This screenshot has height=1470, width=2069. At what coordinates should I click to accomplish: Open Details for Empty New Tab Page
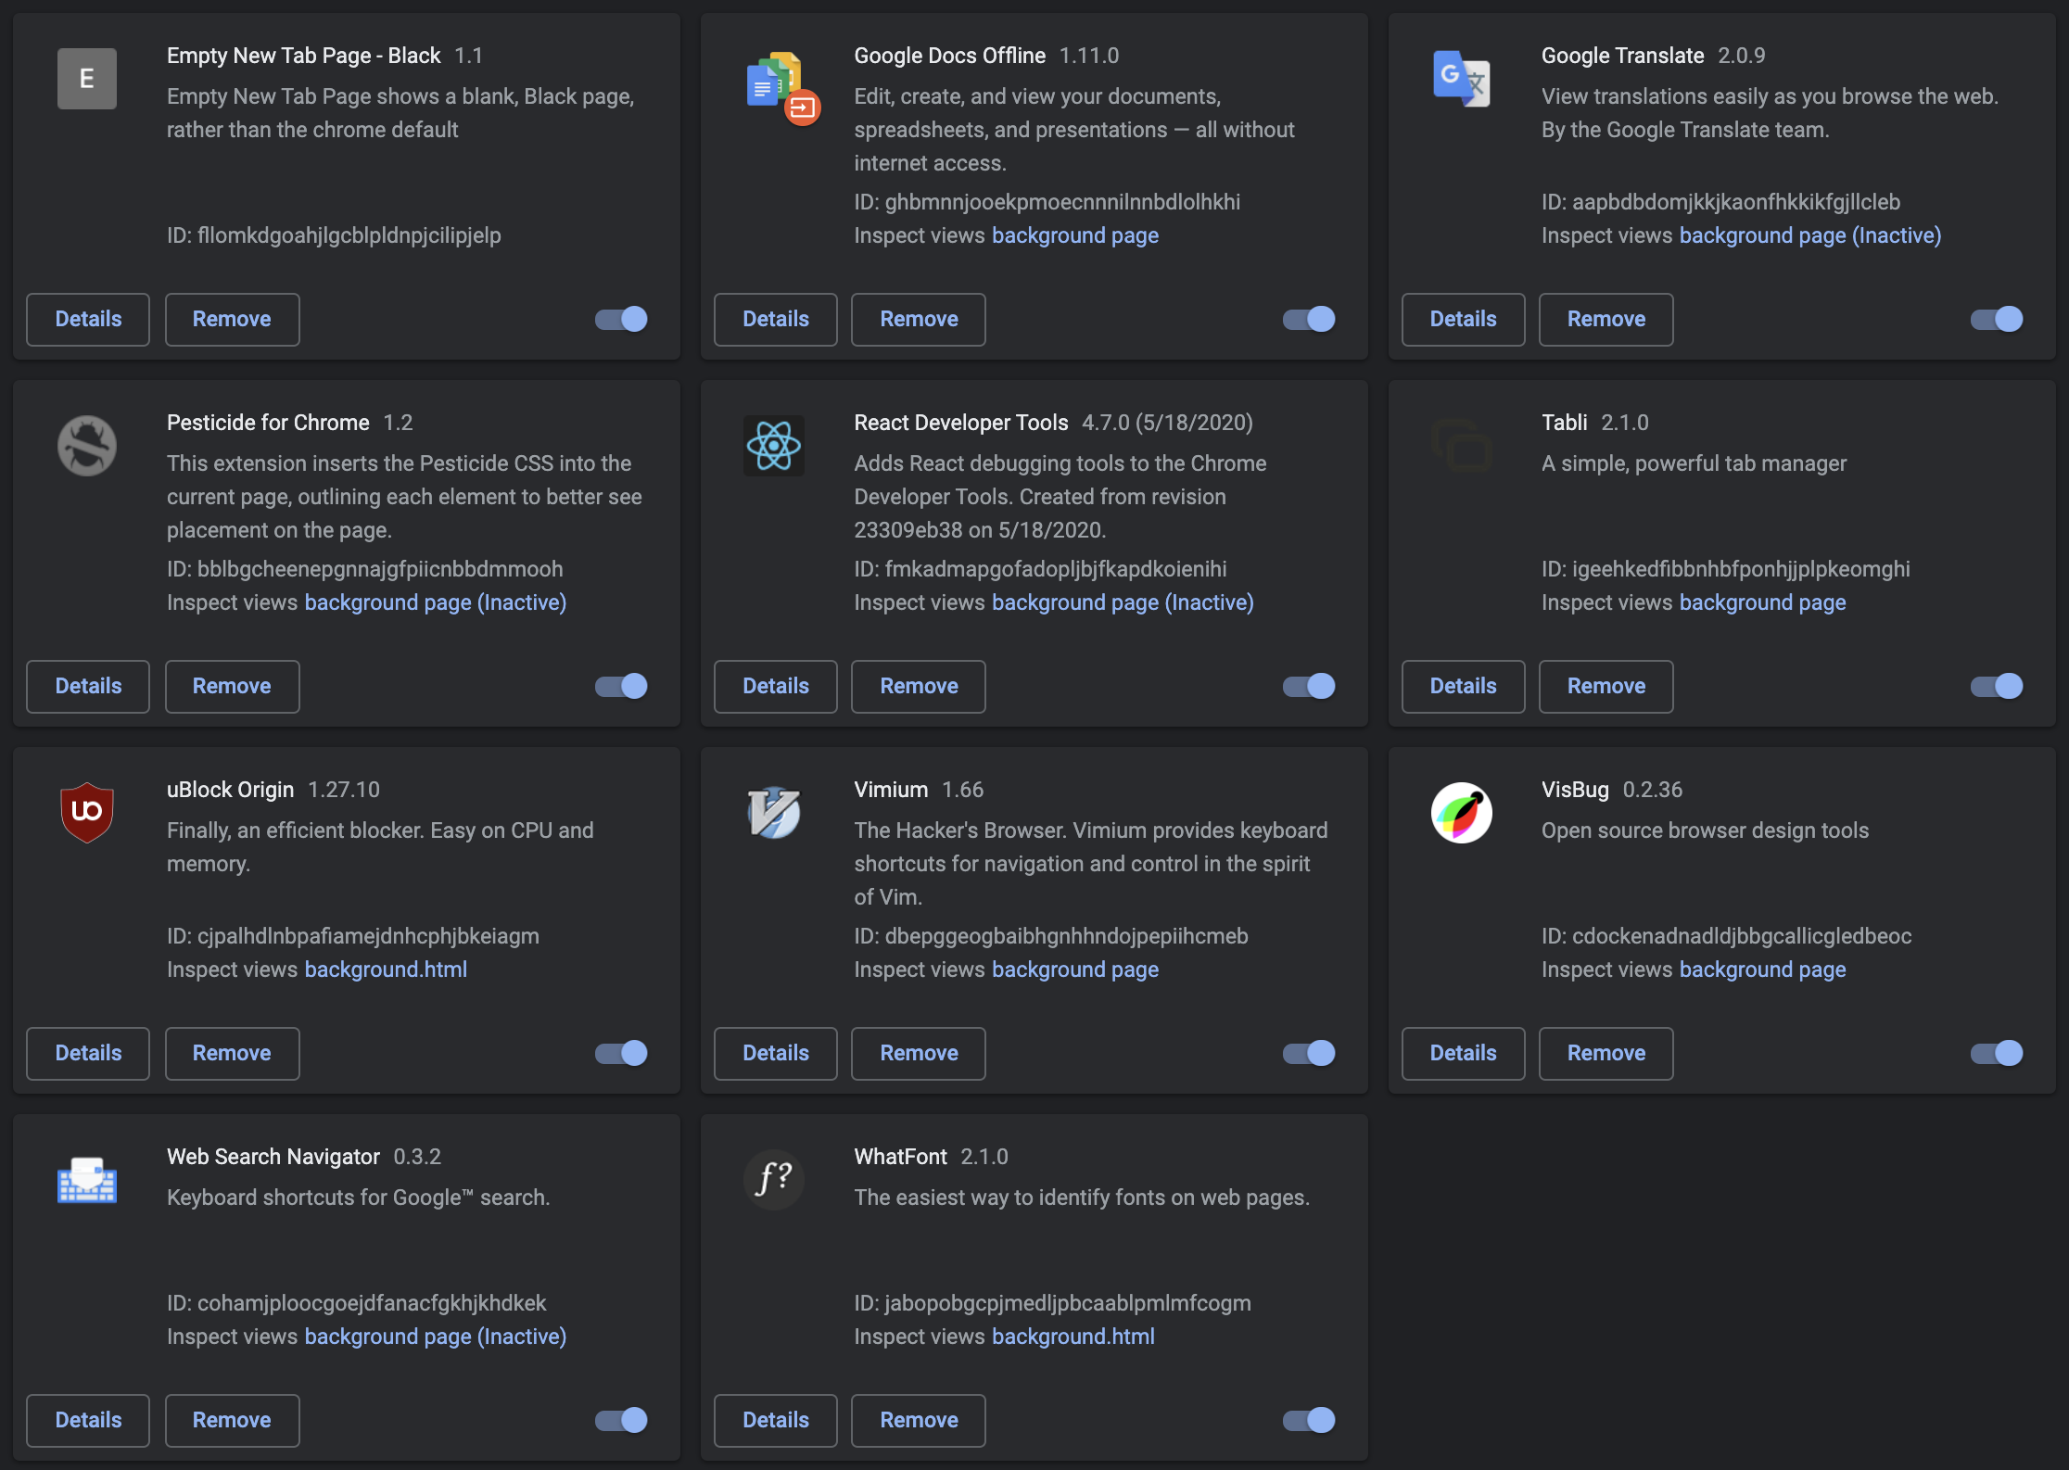tap(88, 319)
